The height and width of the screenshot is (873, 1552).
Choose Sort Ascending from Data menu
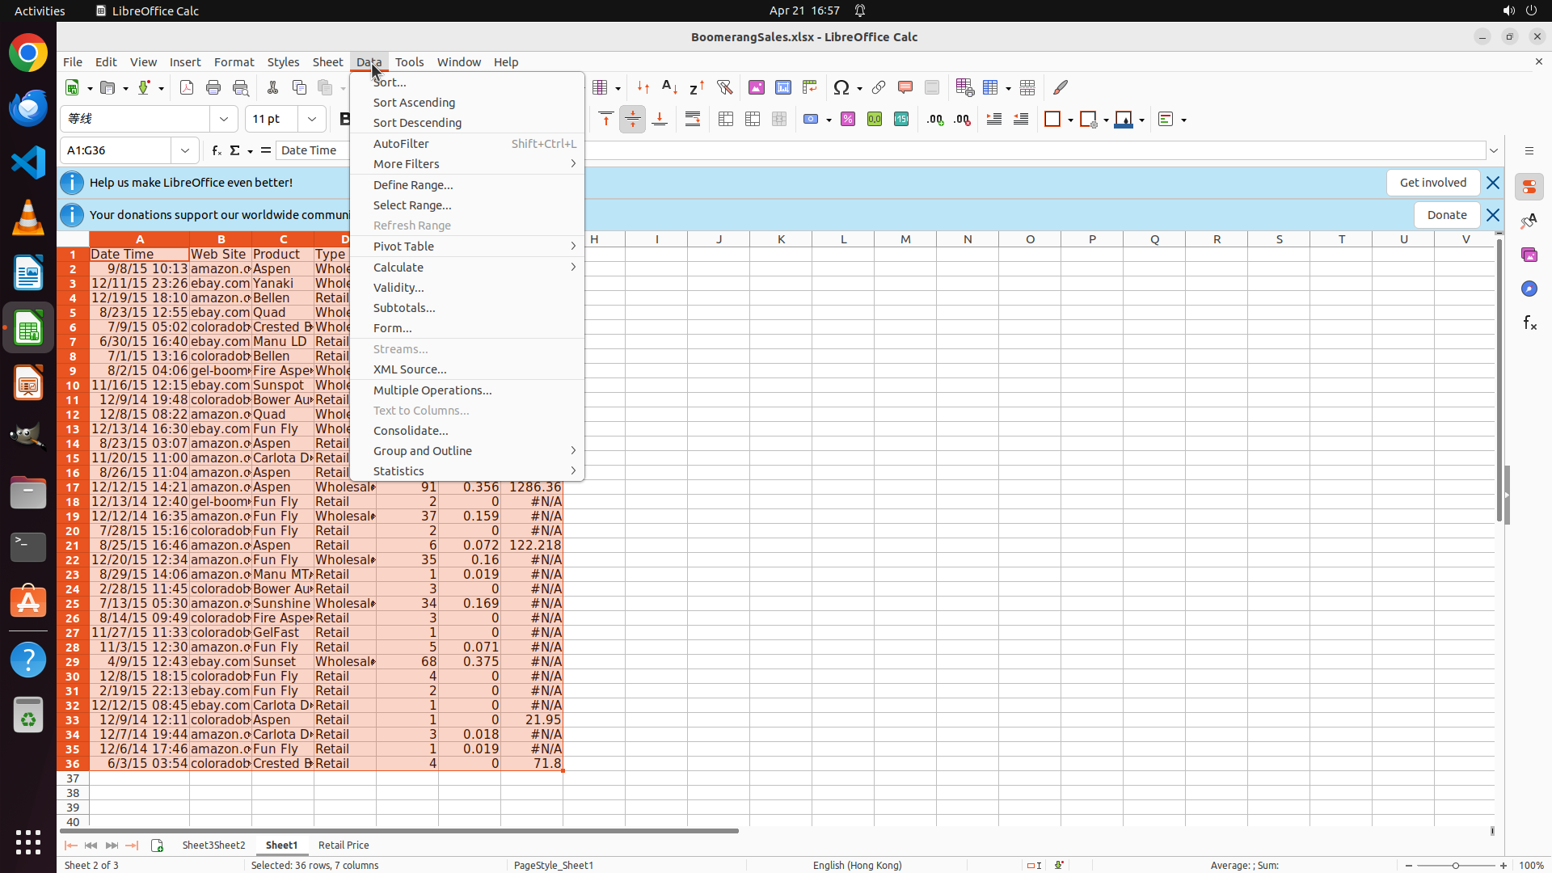414,103
